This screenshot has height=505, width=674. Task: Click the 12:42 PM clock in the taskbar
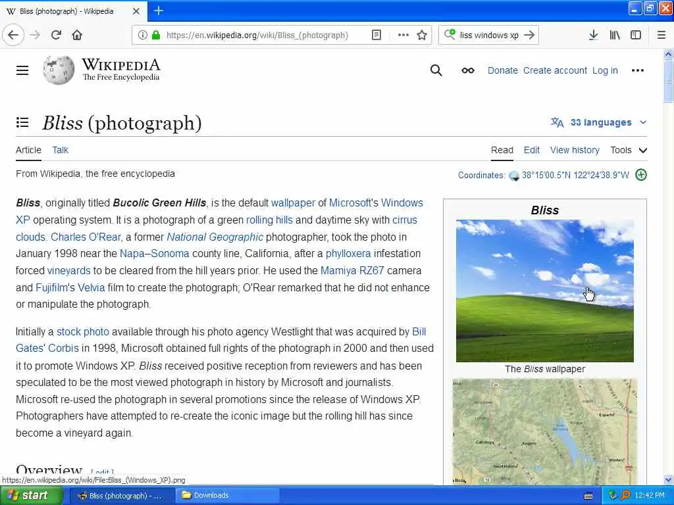pos(650,496)
